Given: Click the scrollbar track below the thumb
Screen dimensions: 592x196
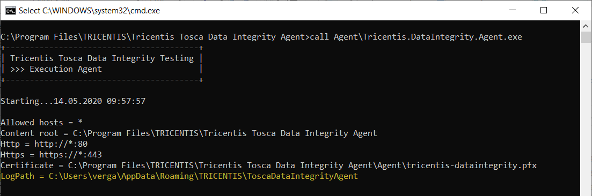Looking at the screenshot, I should point(586,120).
